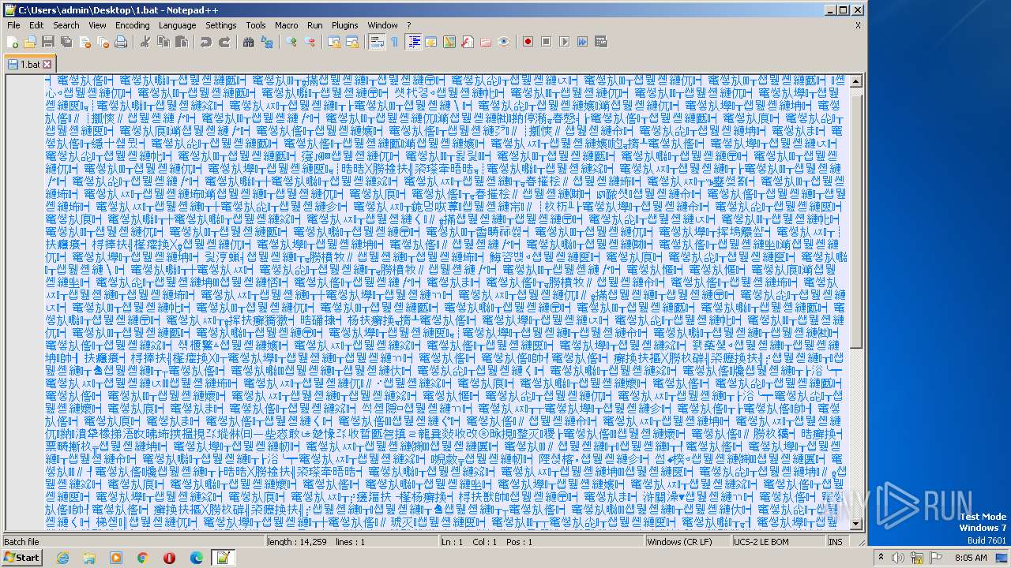Screen dimensions: 1011x568
Task: Toggle the Indent Guide toolbar button
Action: (x=413, y=42)
